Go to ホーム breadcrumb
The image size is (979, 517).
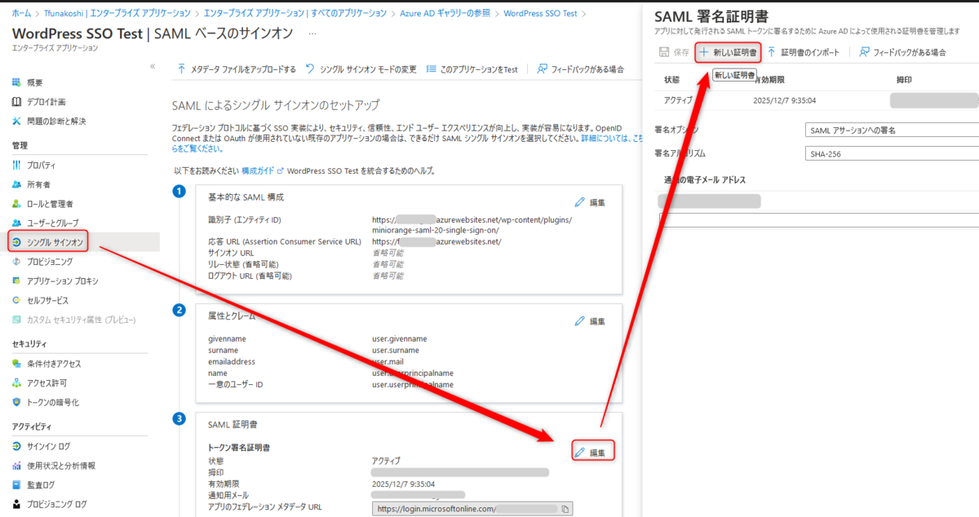coord(22,14)
